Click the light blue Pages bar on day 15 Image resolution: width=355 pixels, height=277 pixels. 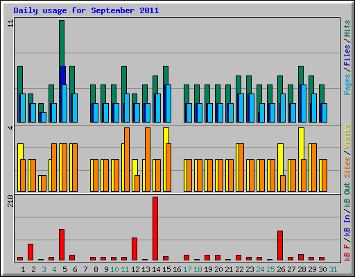pyautogui.click(x=168, y=103)
